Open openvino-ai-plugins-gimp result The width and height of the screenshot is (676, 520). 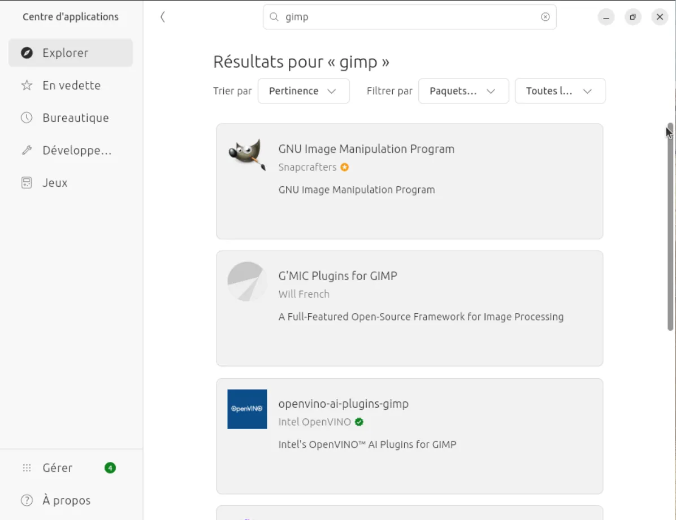410,436
